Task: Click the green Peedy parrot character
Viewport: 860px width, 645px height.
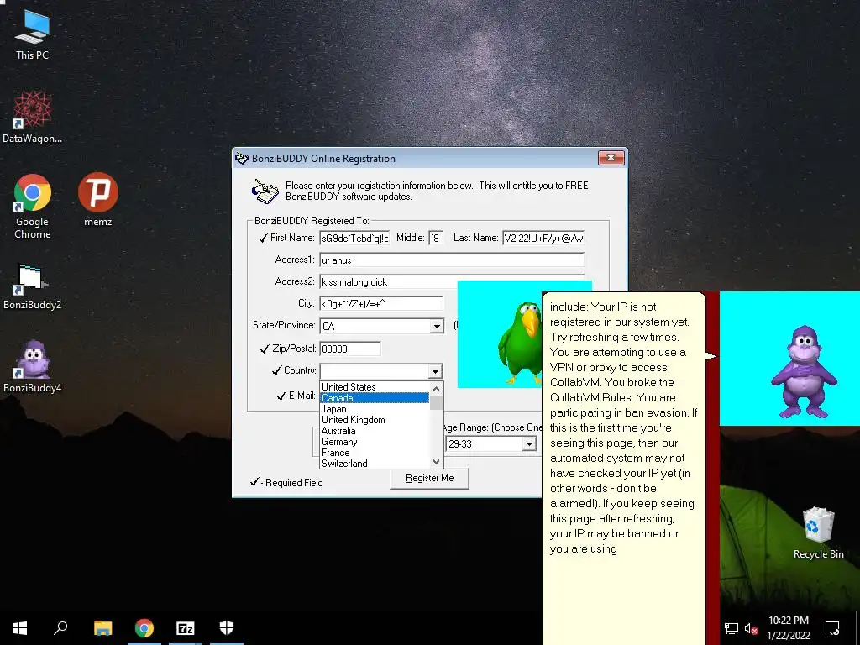Action: tap(519, 343)
